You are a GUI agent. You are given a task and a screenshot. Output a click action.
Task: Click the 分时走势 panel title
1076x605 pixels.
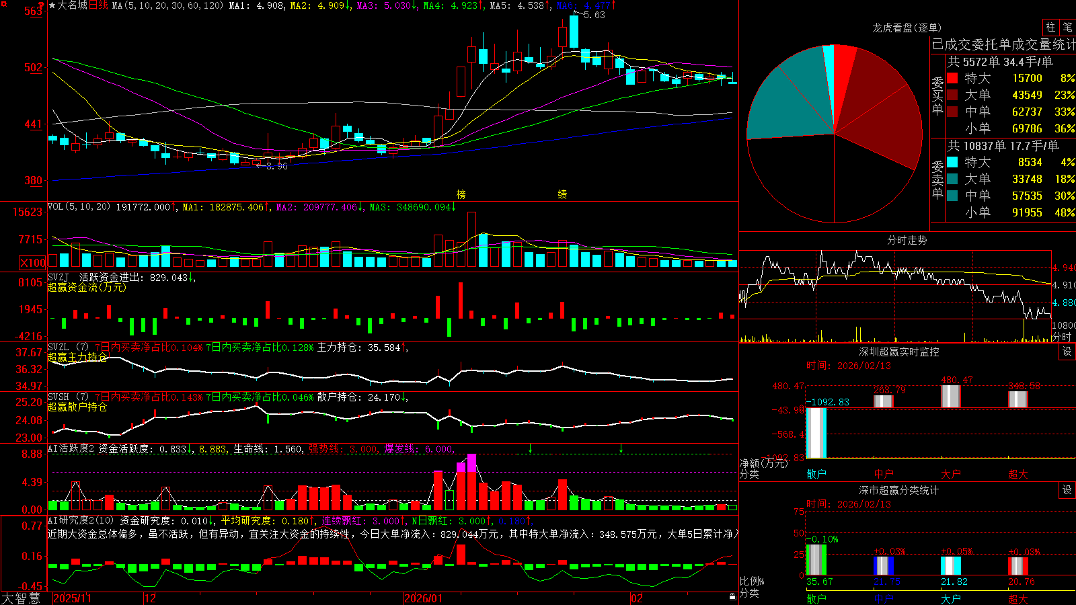(907, 240)
